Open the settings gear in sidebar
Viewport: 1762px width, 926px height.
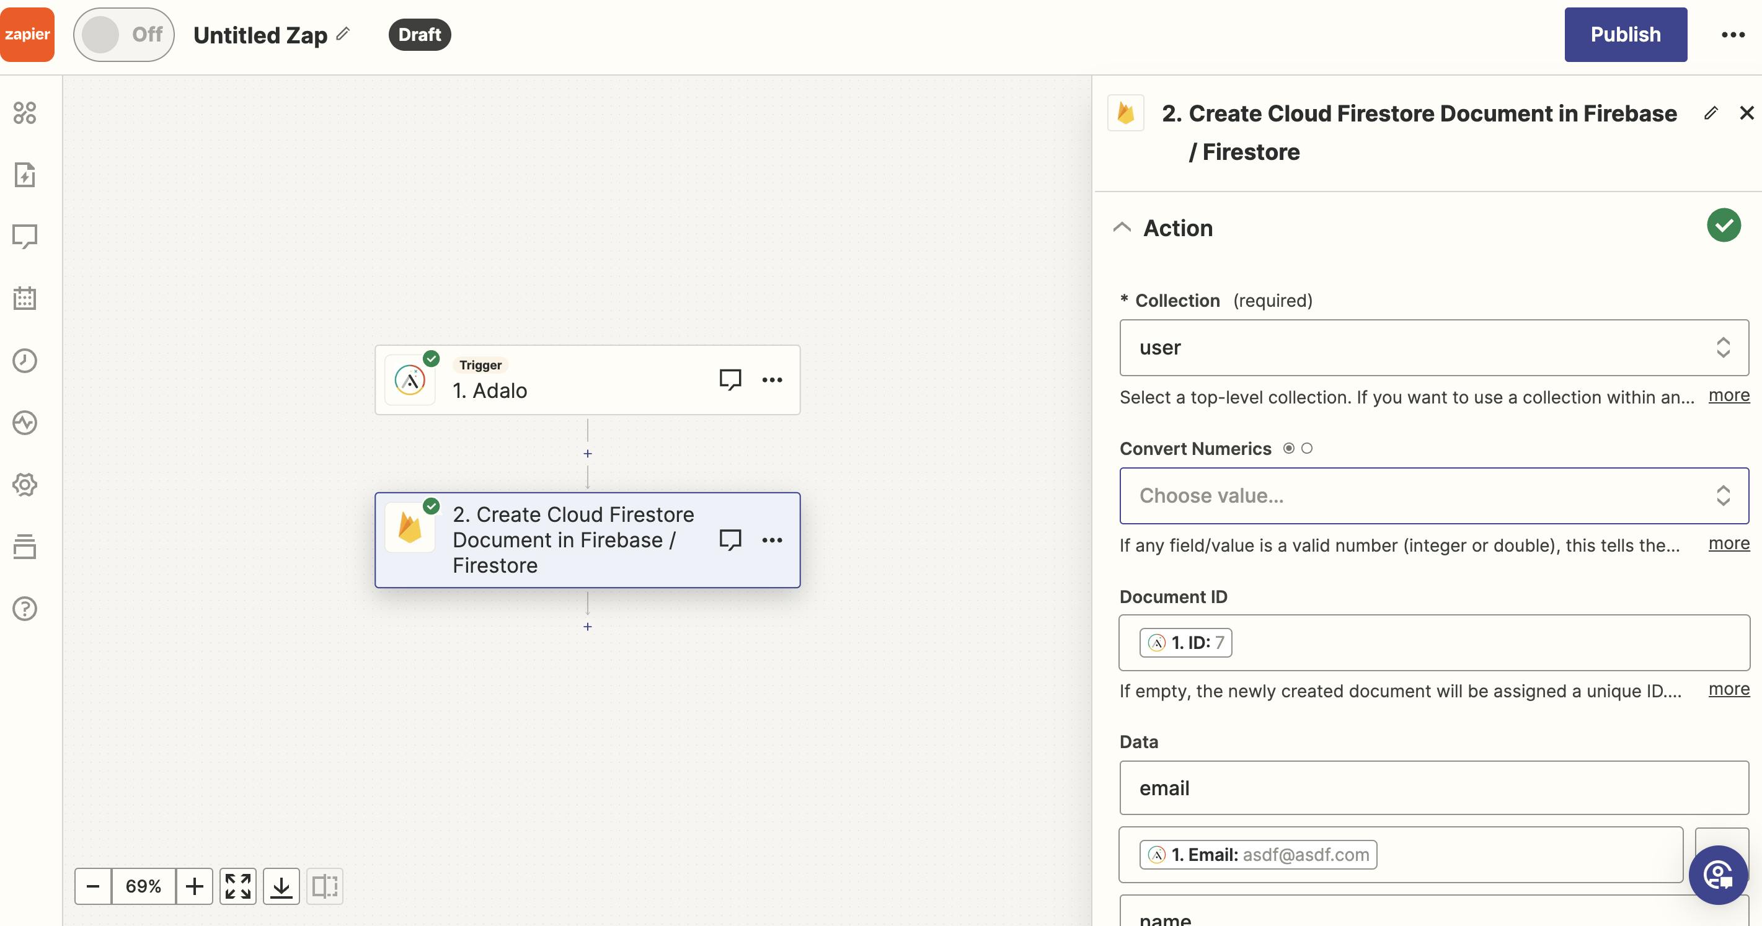tap(25, 485)
